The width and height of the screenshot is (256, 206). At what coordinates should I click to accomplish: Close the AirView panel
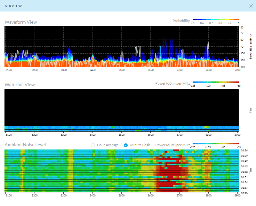pos(251,6)
